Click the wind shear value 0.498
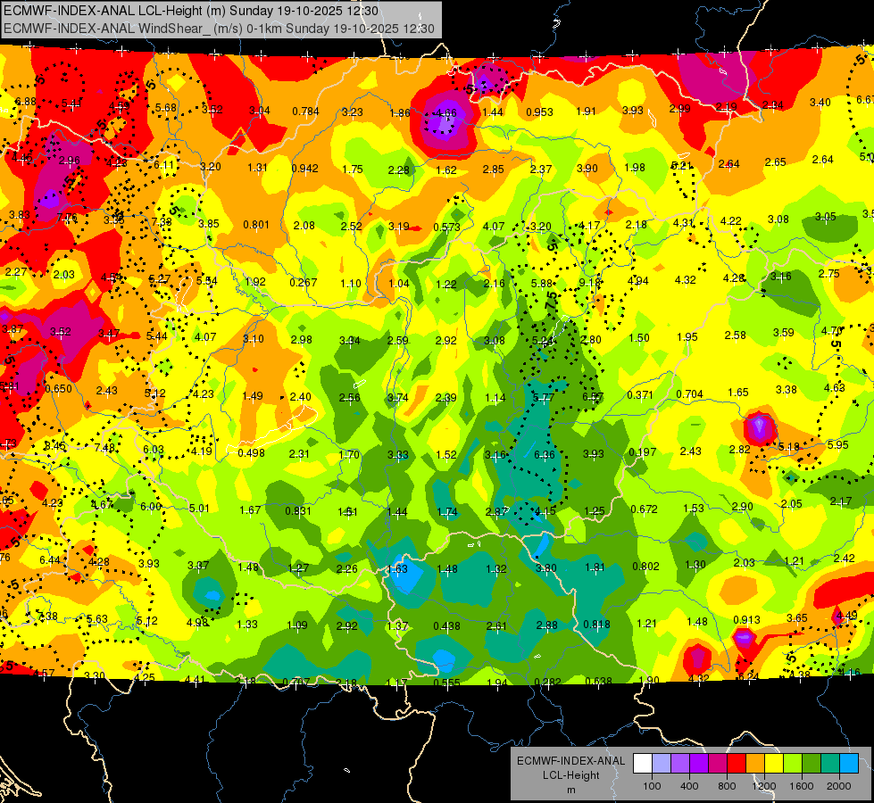 [x=252, y=452]
